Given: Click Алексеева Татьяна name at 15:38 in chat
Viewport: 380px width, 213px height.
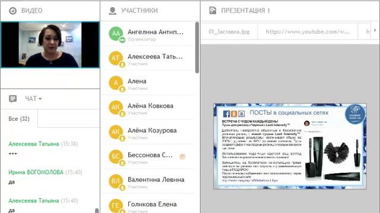Looking at the screenshot, I should [x=34, y=144].
